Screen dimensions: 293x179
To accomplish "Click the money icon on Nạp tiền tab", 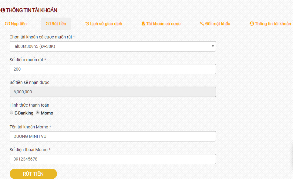I will click(8, 24).
